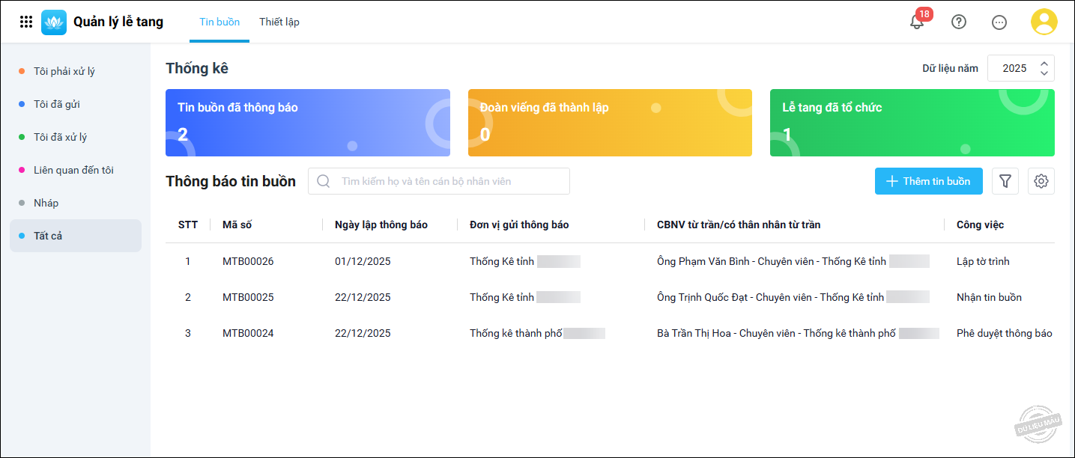Open notifications bell with 18 badge
The width and height of the screenshot is (1075, 458).
(917, 22)
